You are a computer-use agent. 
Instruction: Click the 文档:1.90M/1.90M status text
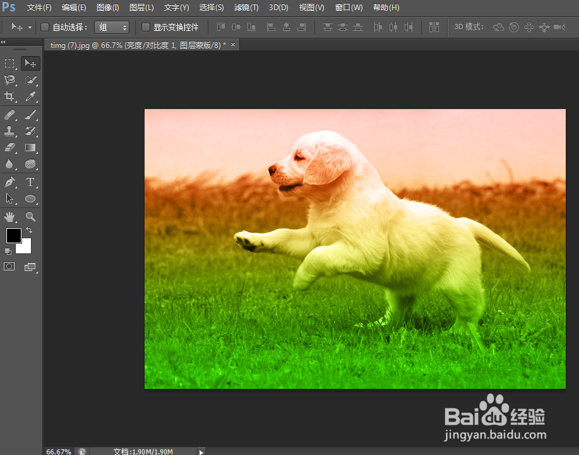tap(143, 452)
